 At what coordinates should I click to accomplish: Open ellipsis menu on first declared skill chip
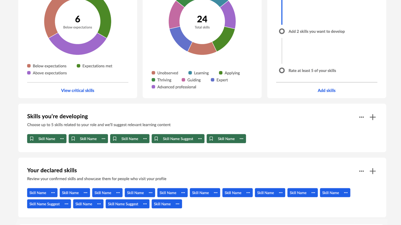[53, 193]
